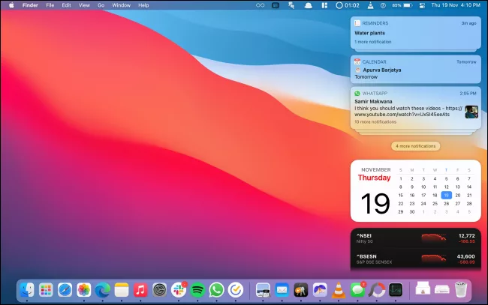The height and width of the screenshot is (305, 488).
Task: Open the Window menu
Action: tap(120, 4)
